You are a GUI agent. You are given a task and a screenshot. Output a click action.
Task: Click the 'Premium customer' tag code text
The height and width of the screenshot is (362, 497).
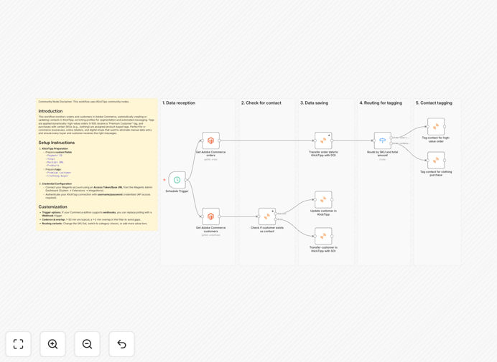(59, 173)
